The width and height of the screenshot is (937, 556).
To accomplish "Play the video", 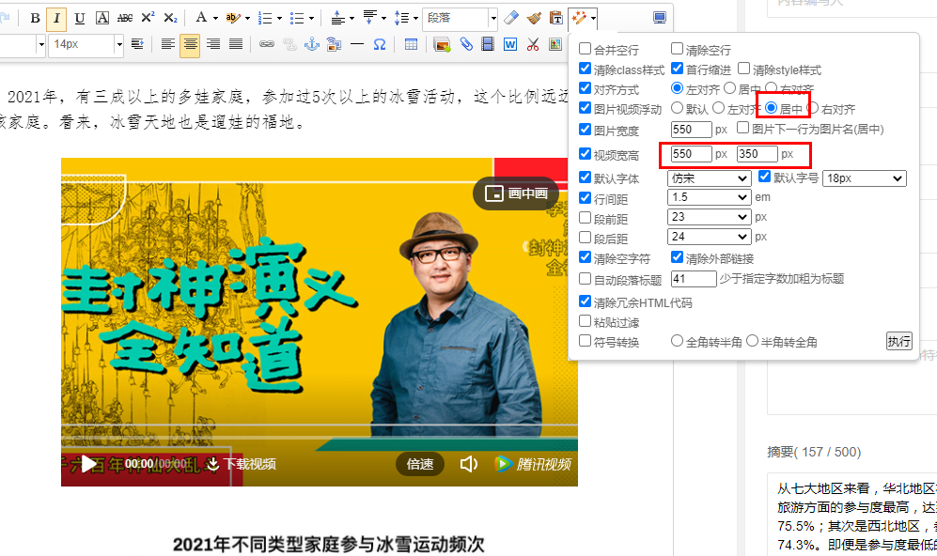I will coord(88,464).
